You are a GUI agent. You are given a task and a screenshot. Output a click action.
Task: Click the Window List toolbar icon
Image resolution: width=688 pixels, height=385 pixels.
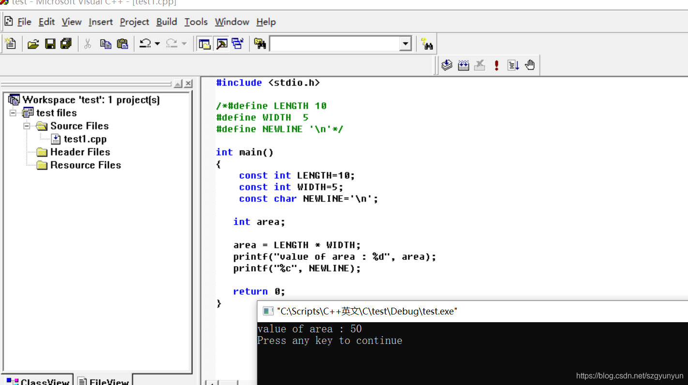pyautogui.click(x=238, y=43)
